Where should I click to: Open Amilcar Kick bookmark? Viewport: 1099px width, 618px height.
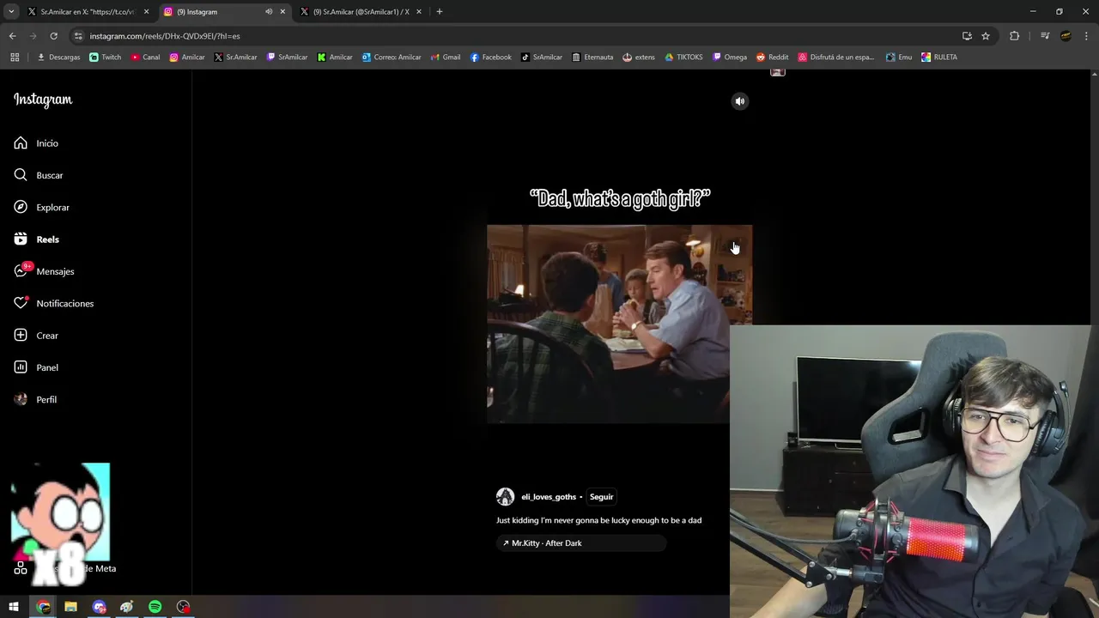[x=335, y=58]
